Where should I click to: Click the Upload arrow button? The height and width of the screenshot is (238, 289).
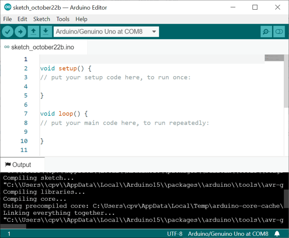tap(20, 32)
